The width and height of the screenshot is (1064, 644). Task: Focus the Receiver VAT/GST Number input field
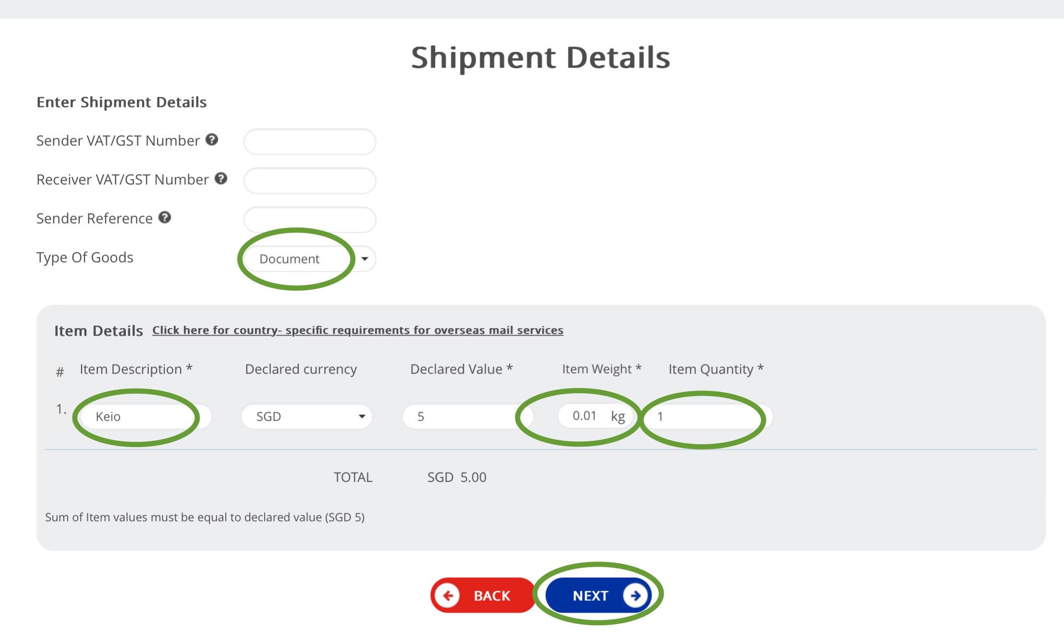pyautogui.click(x=310, y=181)
